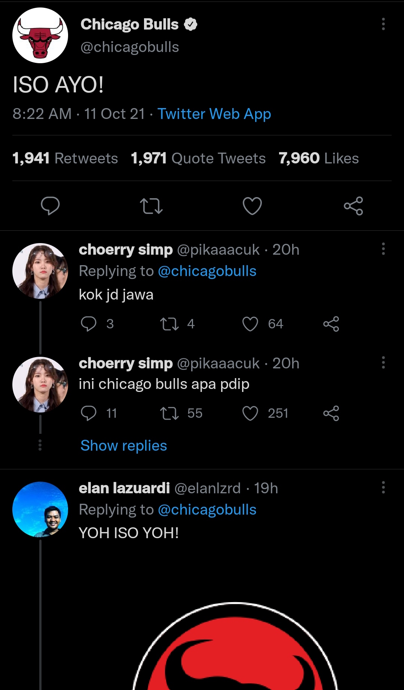Open the Chicago Bulls profile picture
Image resolution: width=404 pixels, height=690 pixels.
[x=40, y=36]
